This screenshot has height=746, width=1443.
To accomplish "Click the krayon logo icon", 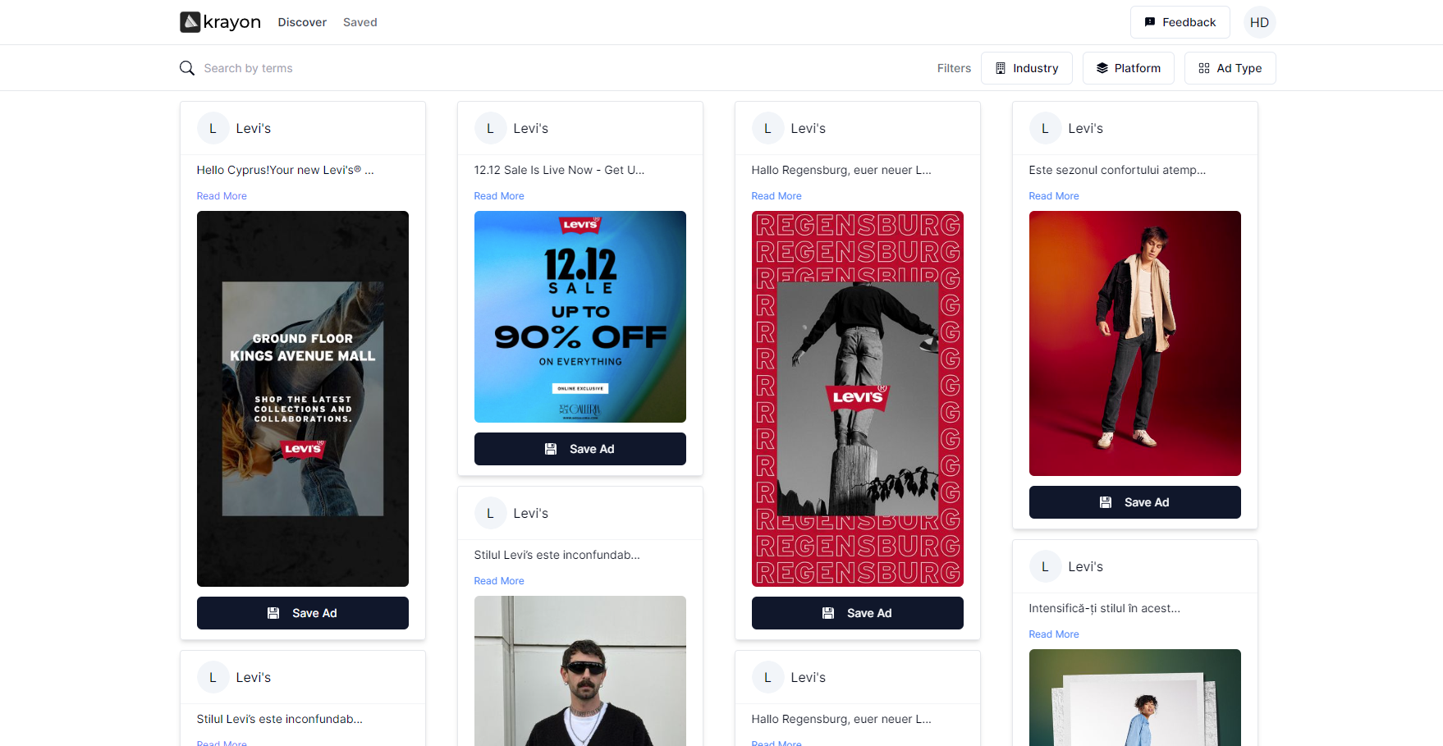I will pyautogui.click(x=190, y=22).
